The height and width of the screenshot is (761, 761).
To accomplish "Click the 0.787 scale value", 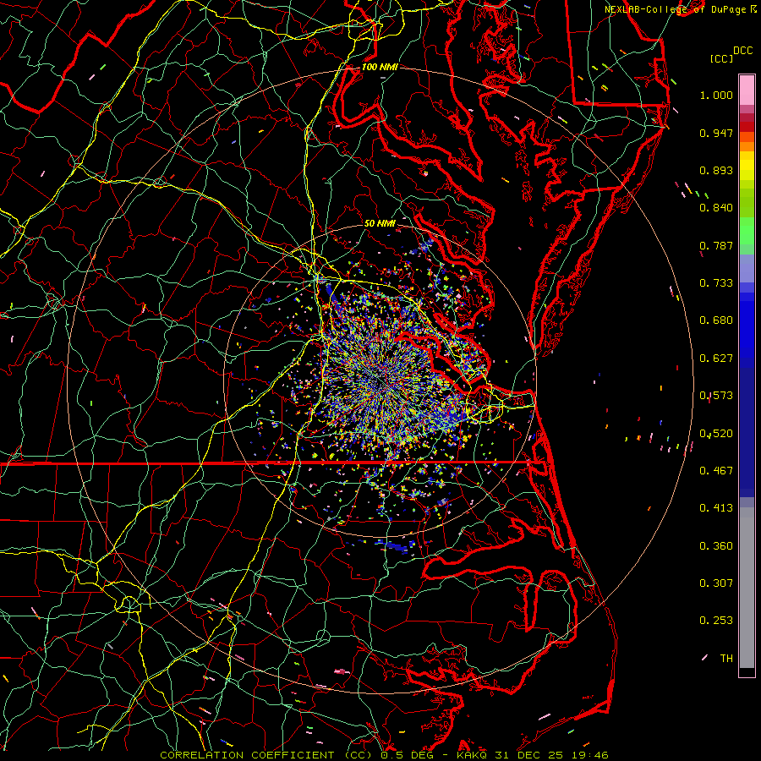I will point(716,245).
